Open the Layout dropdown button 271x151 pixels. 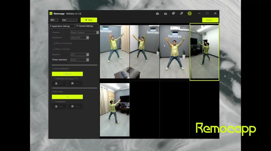pos(210,20)
